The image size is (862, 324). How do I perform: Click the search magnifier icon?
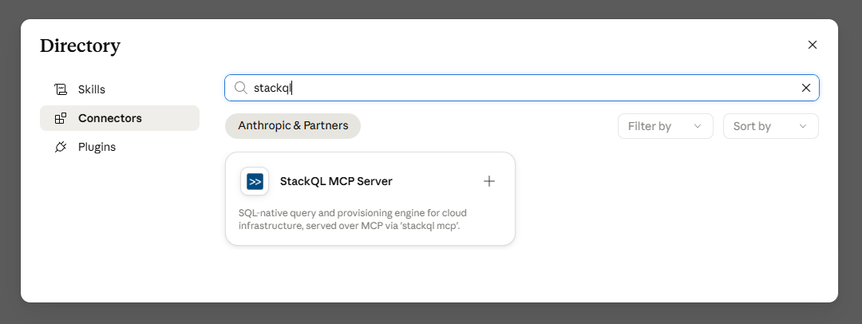[241, 88]
